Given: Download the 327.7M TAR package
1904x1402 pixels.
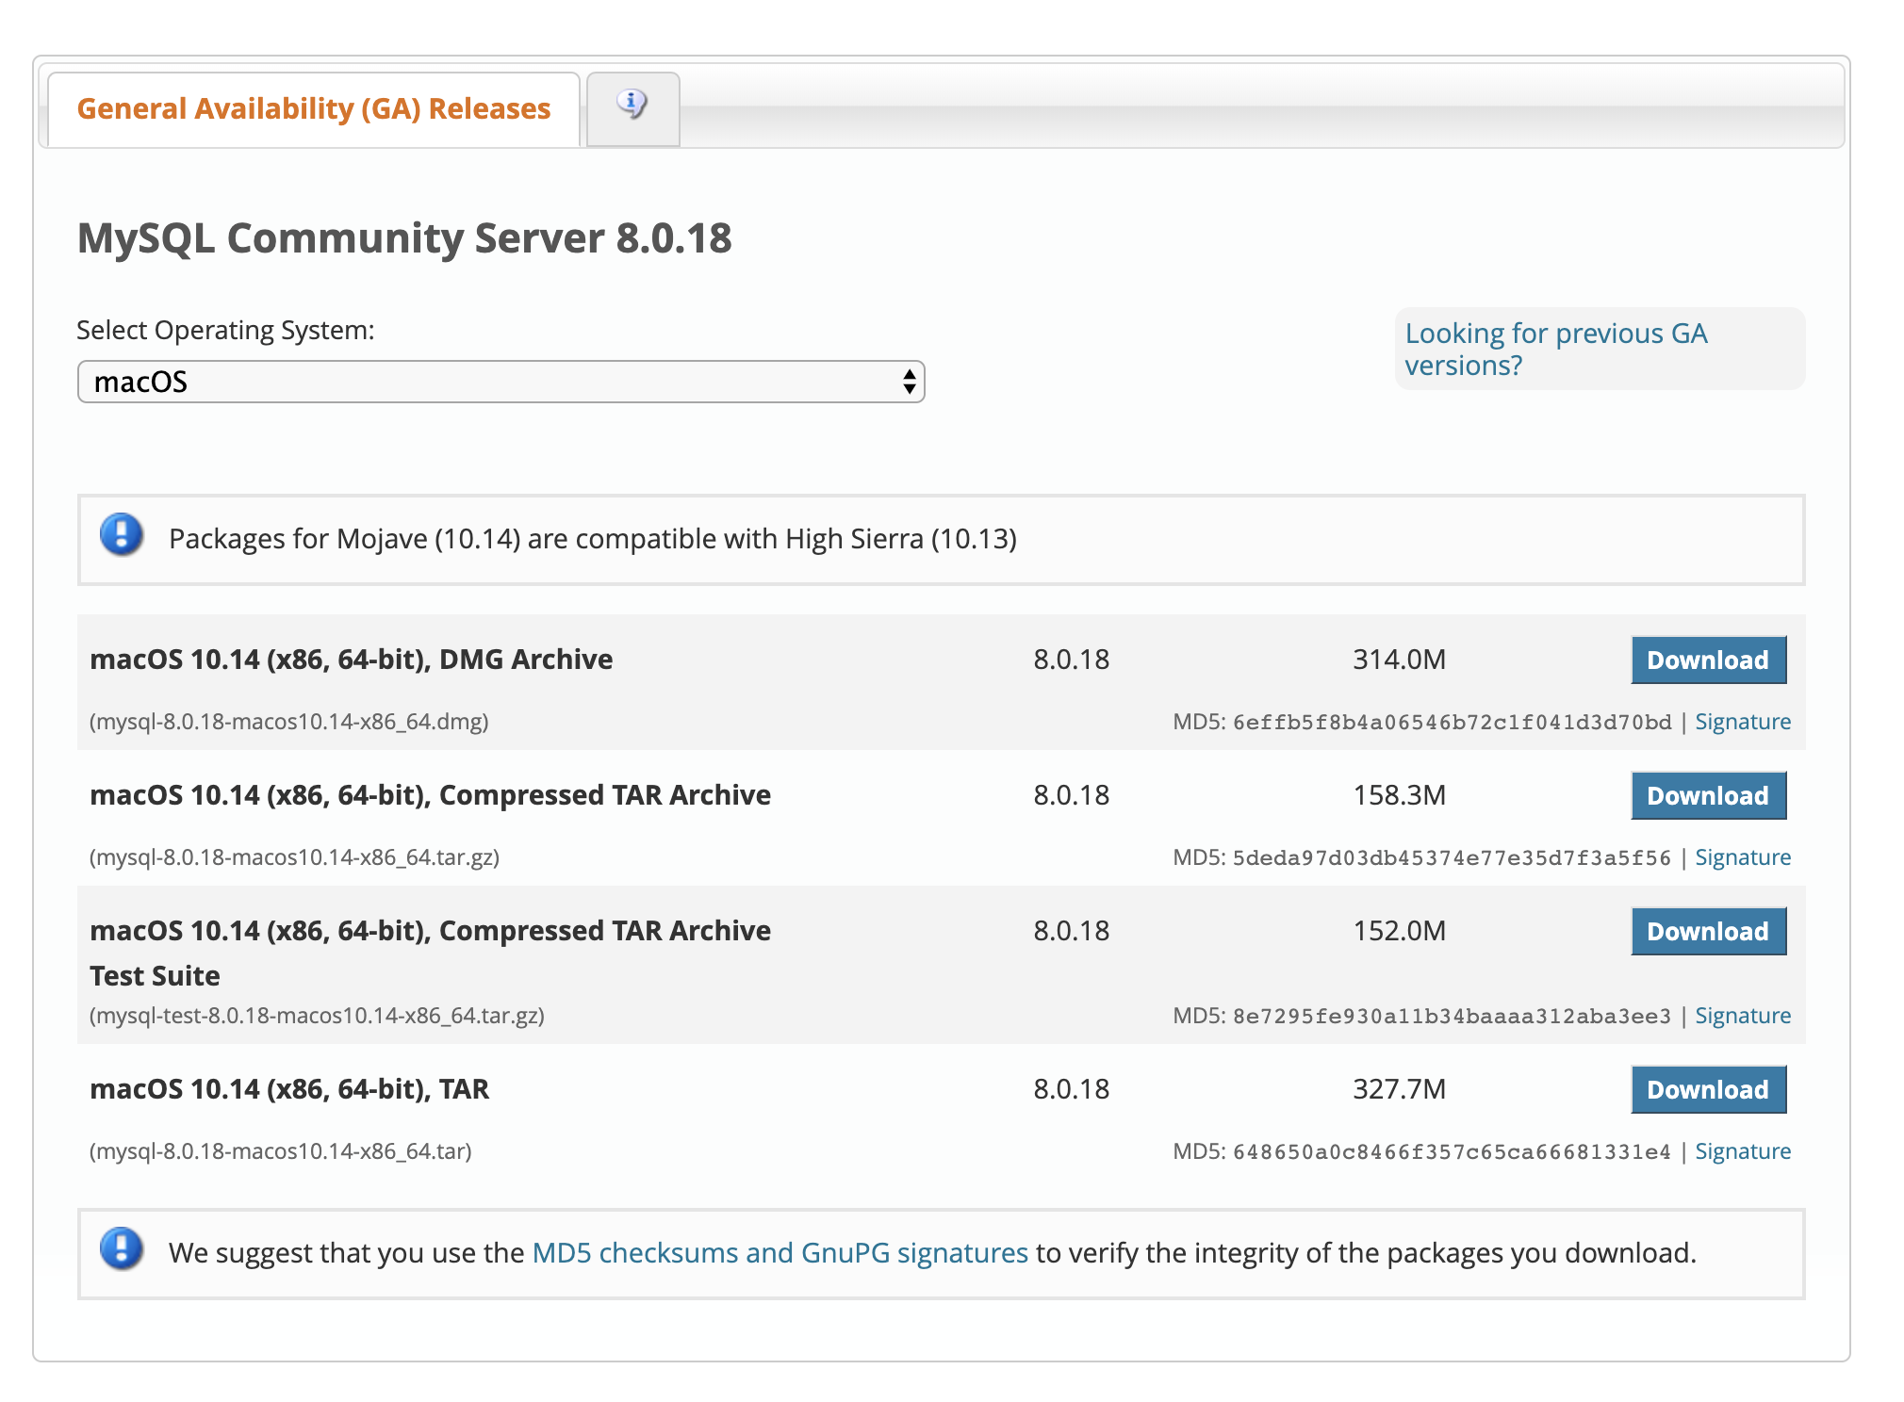Looking at the screenshot, I should [x=1707, y=1089].
